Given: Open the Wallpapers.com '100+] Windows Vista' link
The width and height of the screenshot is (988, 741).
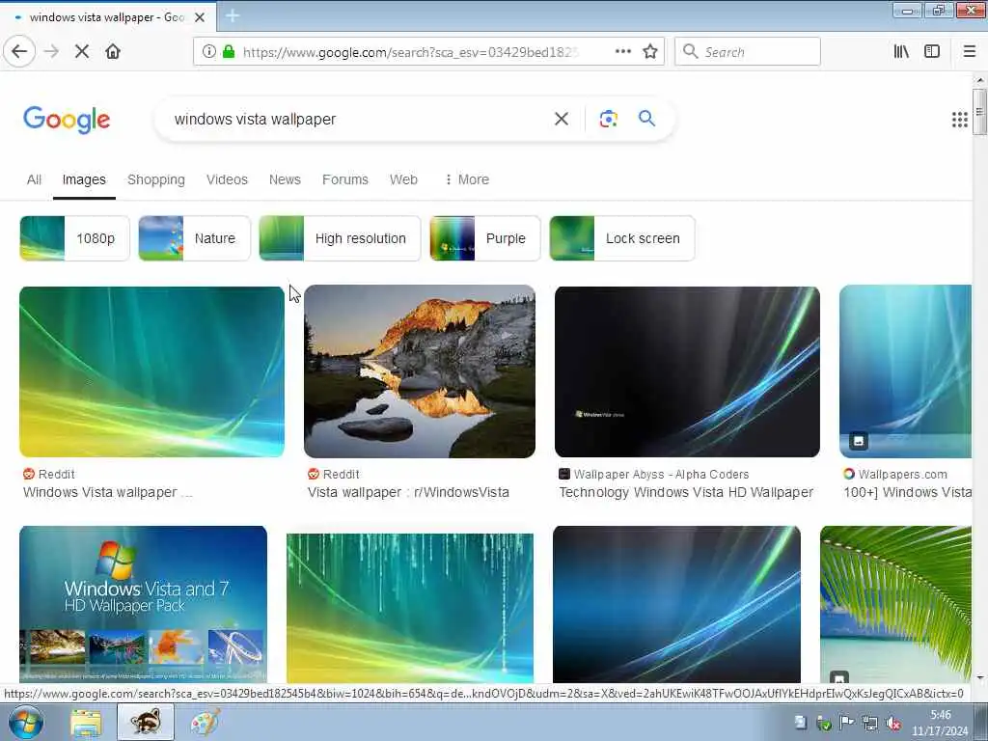Looking at the screenshot, I should point(907,493).
